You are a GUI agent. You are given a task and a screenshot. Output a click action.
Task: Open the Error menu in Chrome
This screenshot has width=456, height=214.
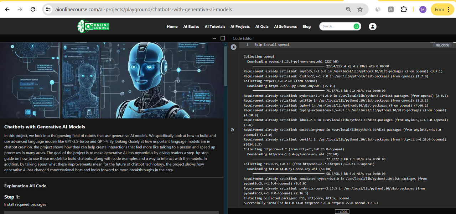[x=442, y=9]
